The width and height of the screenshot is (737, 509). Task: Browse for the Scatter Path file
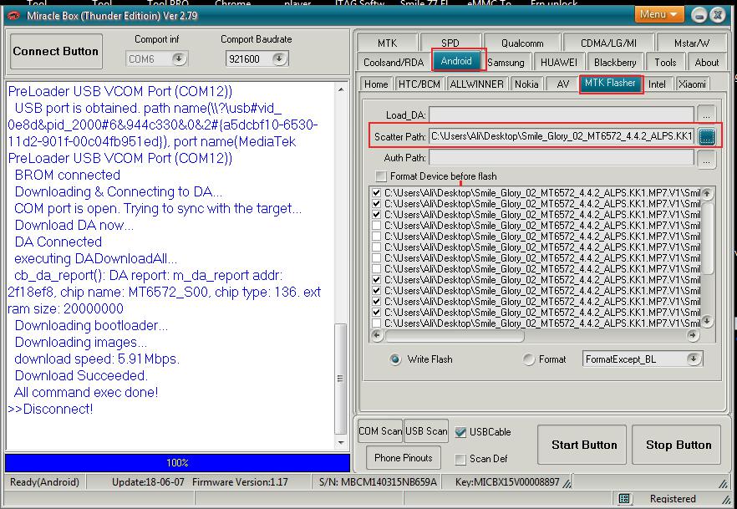(x=706, y=136)
